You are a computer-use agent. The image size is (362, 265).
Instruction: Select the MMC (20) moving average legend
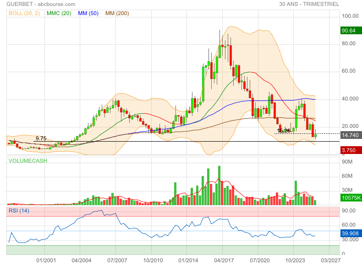coord(59,14)
